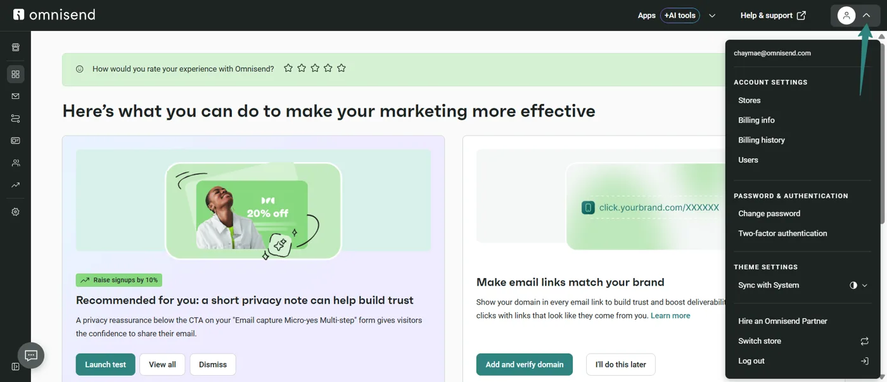Rate experience with the first star
This screenshot has width=887, height=382.
point(288,68)
